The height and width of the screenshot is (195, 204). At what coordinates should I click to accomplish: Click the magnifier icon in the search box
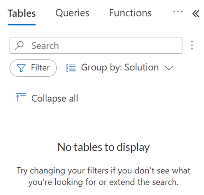tap(20, 46)
